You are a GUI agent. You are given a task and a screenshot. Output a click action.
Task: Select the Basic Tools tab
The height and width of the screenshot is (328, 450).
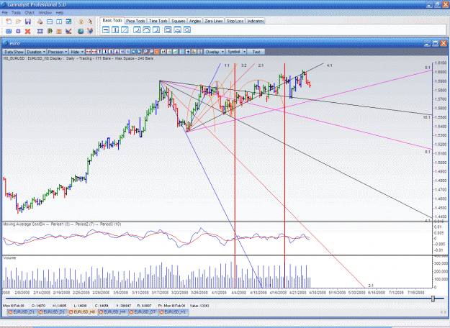(112, 20)
